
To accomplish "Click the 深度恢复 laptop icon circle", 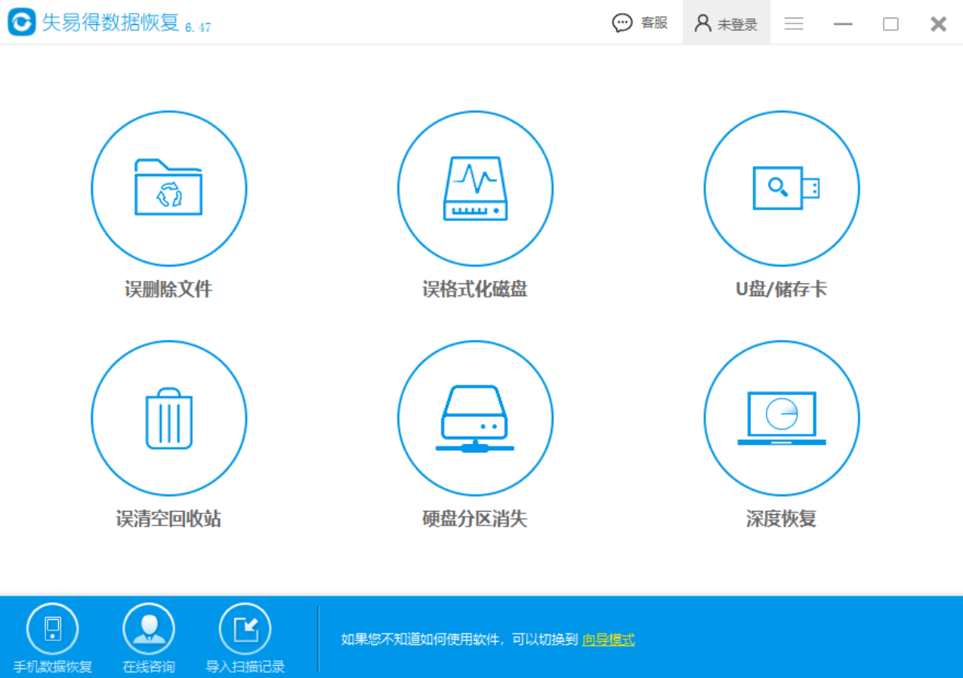I will click(780, 417).
